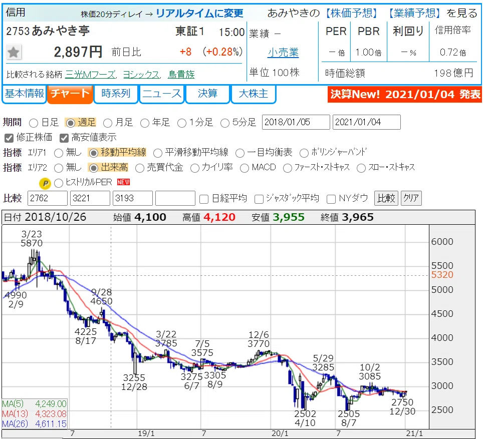Enable the NYダウ comparison checkbox
The width and height of the screenshot is (483, 439).
click(331, 199)
